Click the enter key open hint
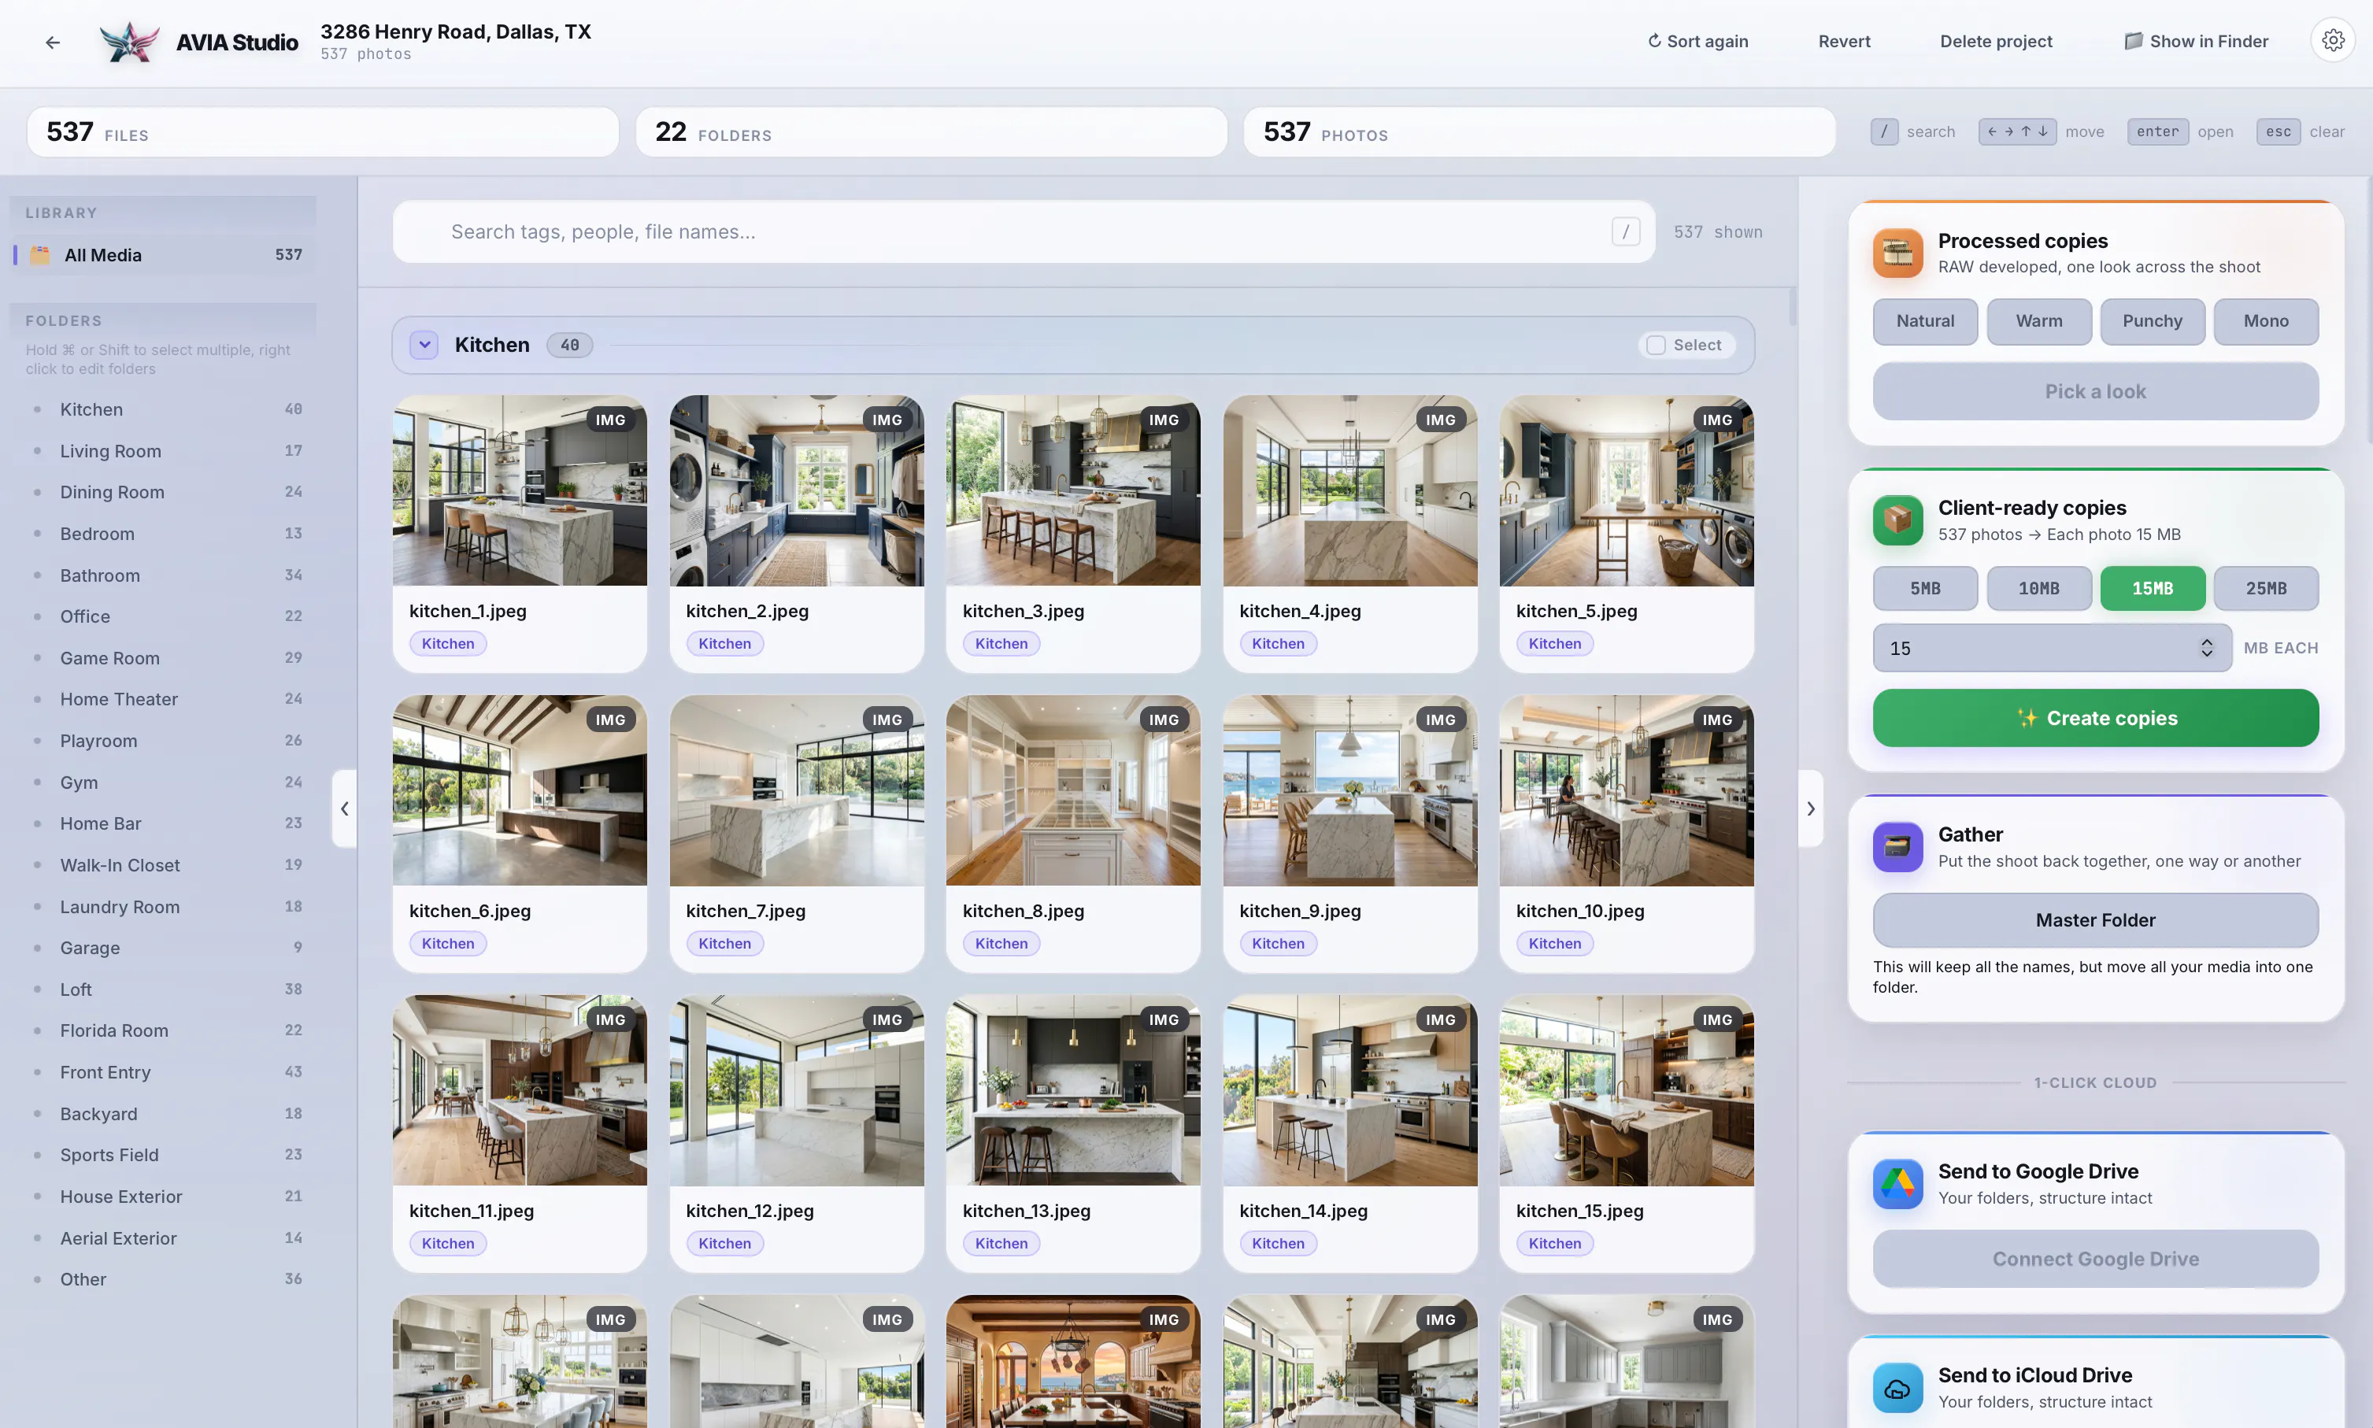2373x1428 pixels. pyautogui.click(x=2157, y=131)
